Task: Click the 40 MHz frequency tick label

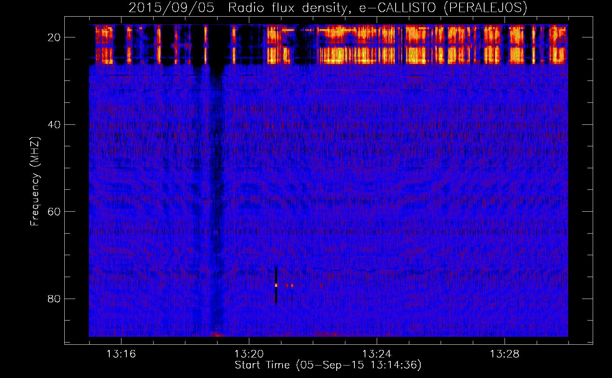Action: [x=54, y=125]
